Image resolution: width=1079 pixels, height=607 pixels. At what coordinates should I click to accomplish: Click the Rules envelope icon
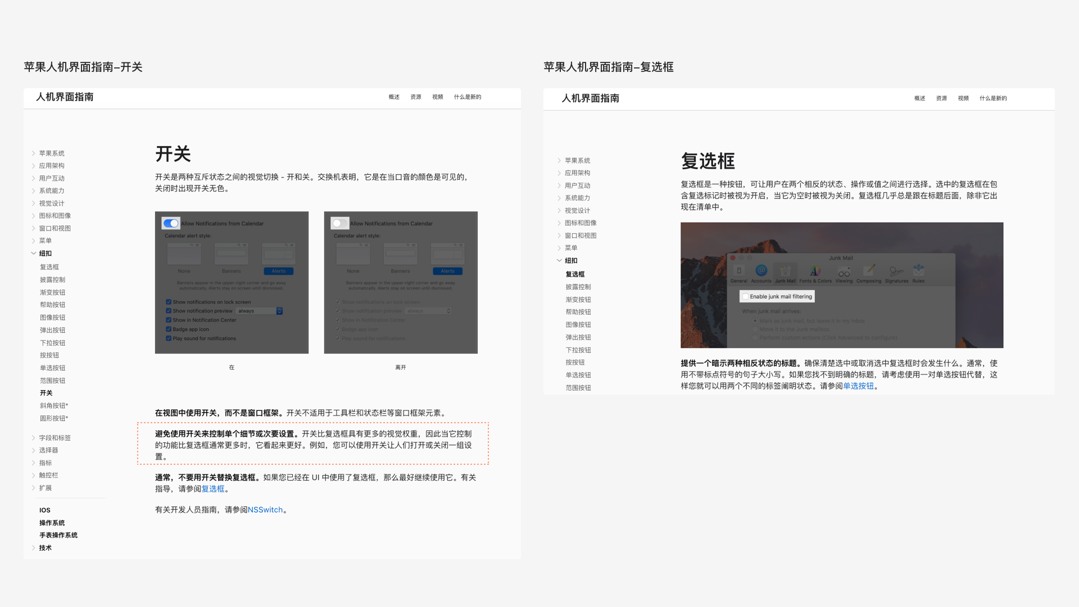(x=918, y=270)
